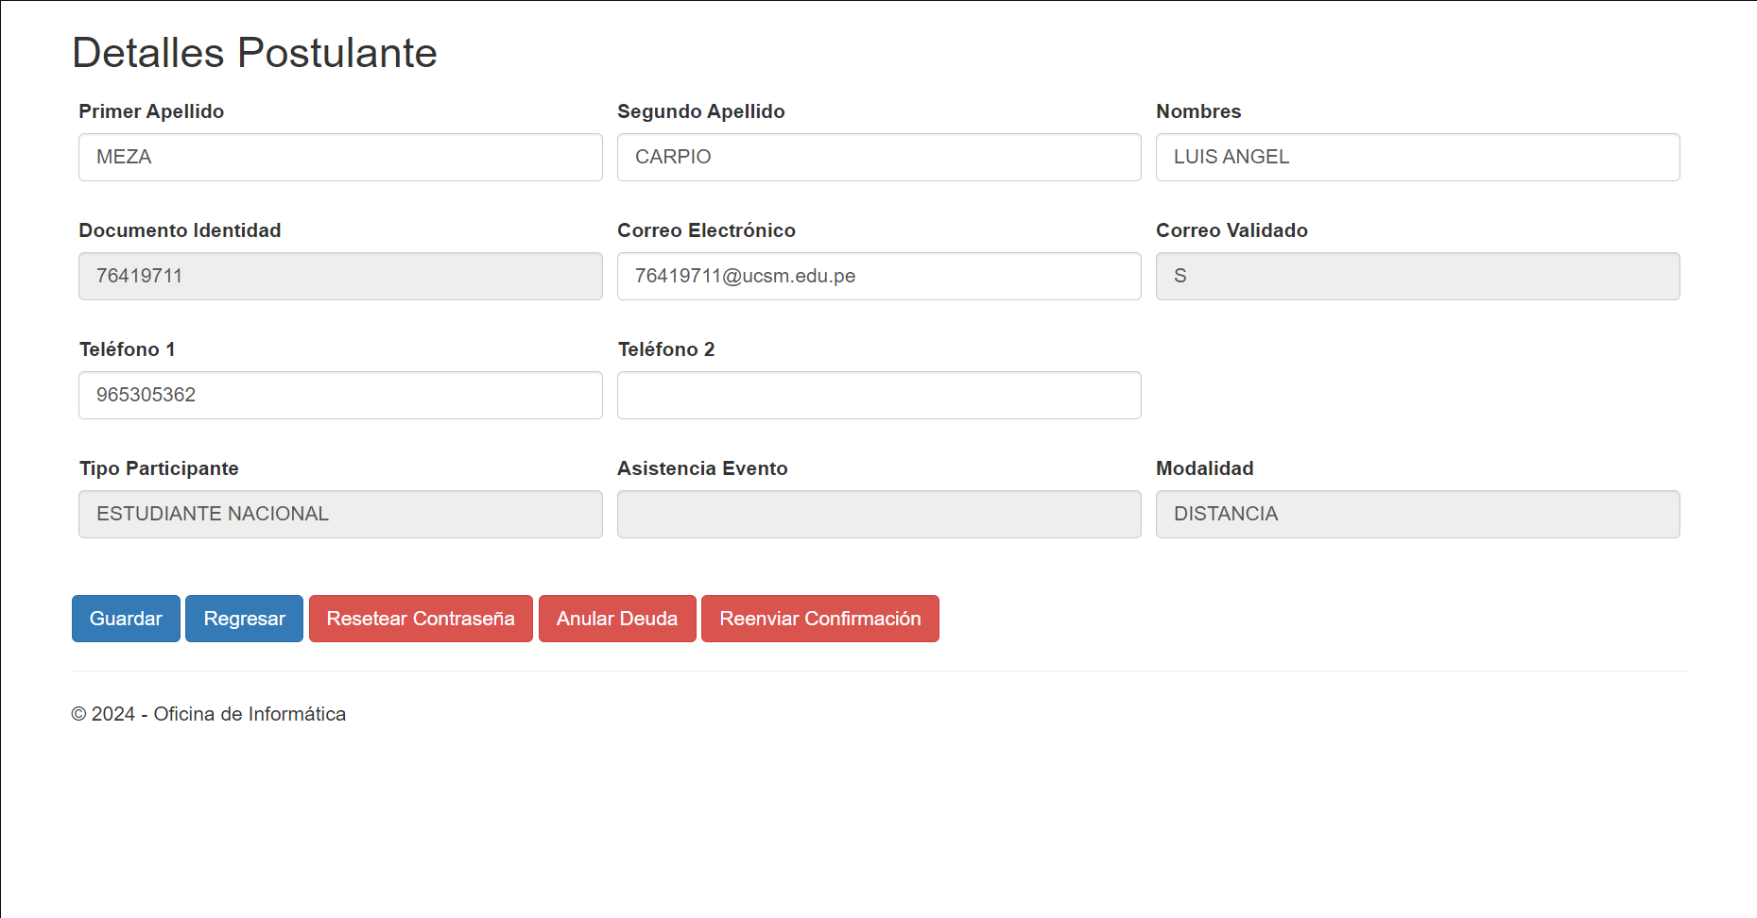Focus the Teléfono 1 field 965305362
This screenshot has height=918, width=1757.
[340, 395]
